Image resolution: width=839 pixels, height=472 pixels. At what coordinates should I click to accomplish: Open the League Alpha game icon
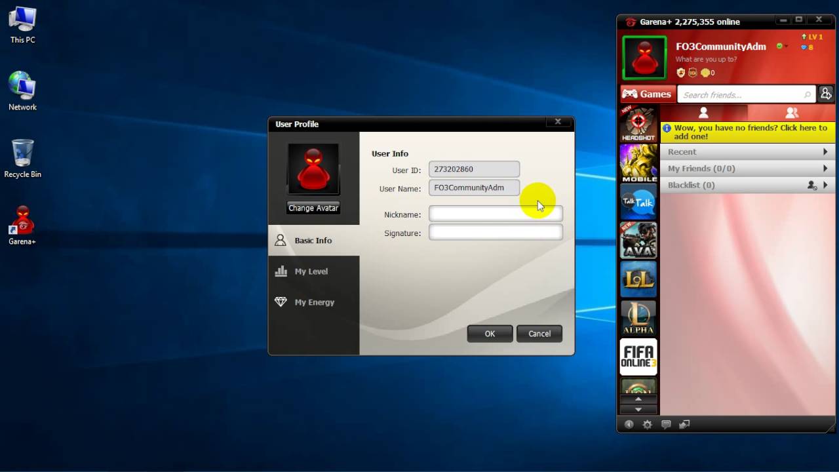[638, 318]
